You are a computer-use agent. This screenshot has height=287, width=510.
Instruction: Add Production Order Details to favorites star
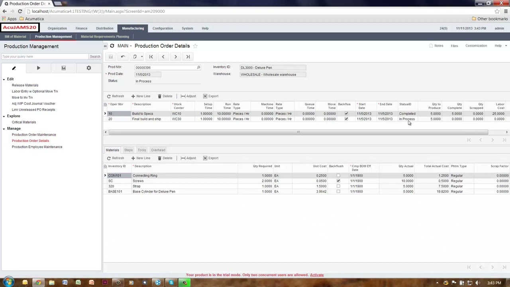coord(195,46)
